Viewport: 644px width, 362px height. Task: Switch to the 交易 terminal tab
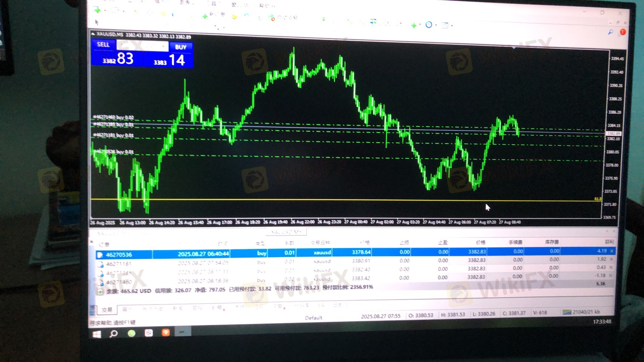[107, 310]
